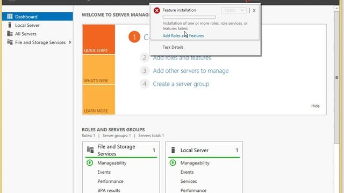This screenshot has width=344, height=193.
Task: Select Dashboard in the sidebar
Action: pyautogui.click(x=37, y=17)
